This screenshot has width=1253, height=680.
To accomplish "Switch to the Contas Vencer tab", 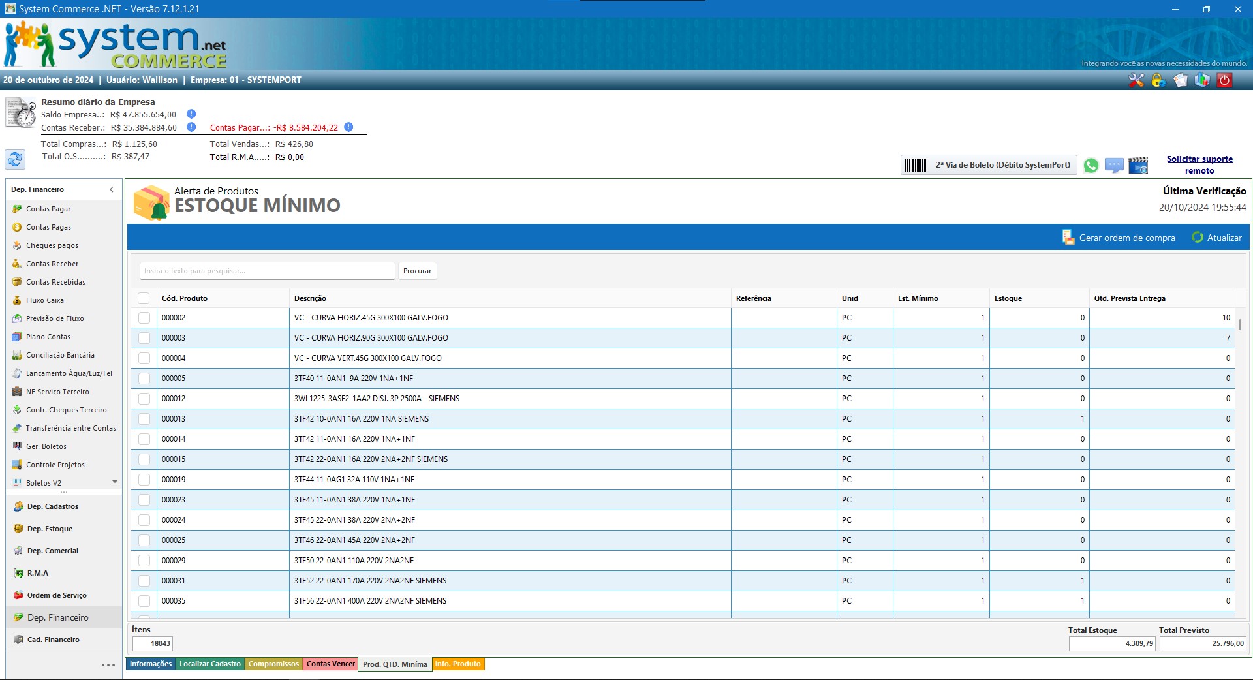I will tap(331, 664).
